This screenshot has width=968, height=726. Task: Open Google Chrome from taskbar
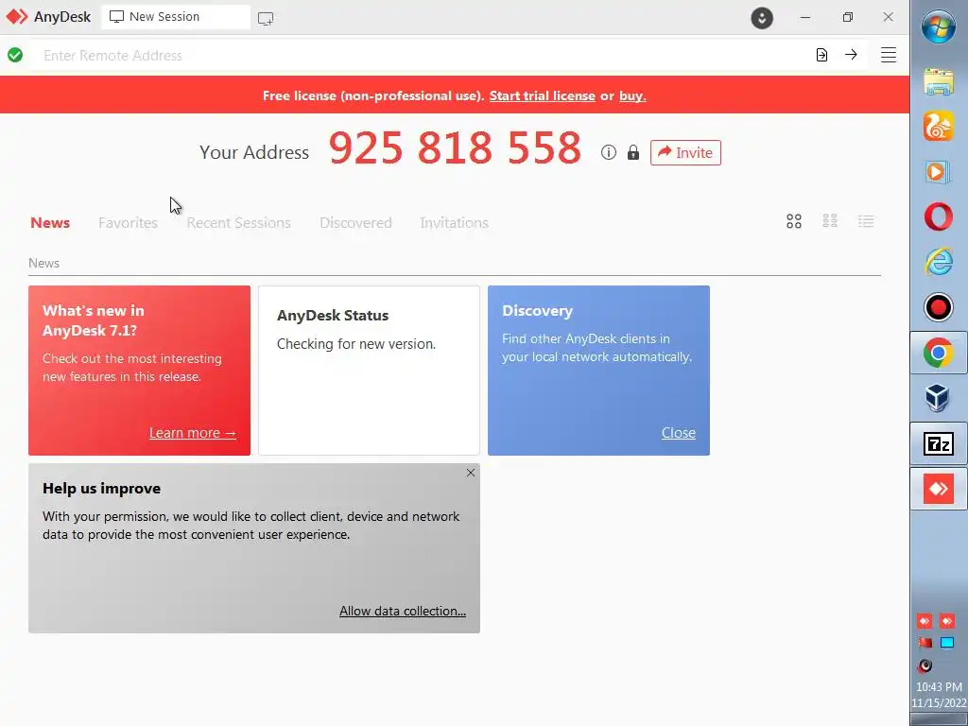[939, 353]
